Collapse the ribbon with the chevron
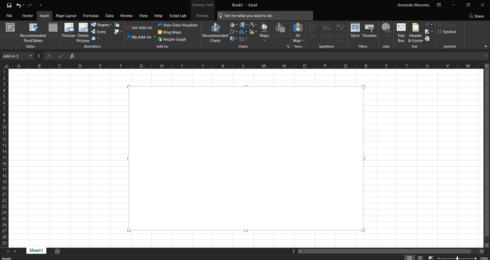Viewport: 490px width, 260px height. tap(486, 46)
